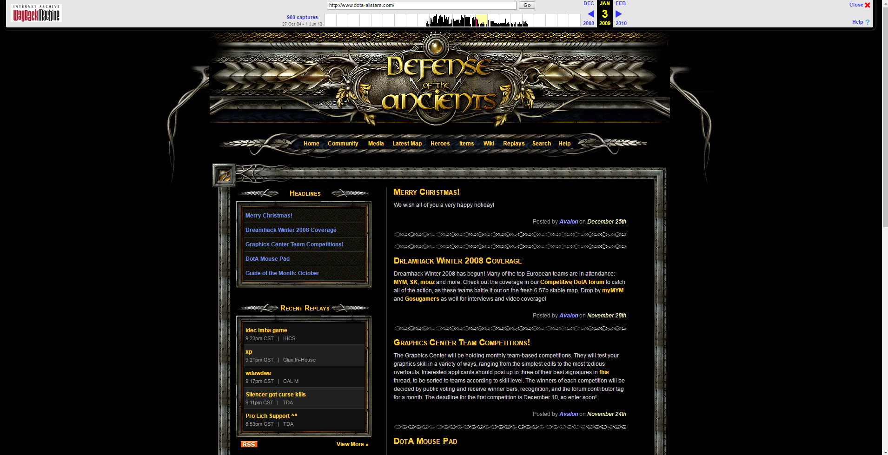
Task: Focus the Wayback URL input field
Action: 422,5
